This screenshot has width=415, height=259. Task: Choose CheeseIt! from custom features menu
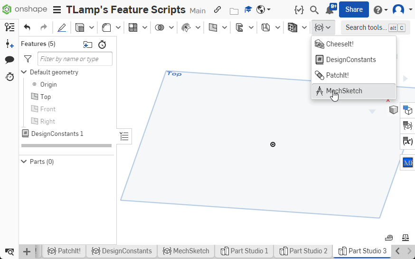354,44
